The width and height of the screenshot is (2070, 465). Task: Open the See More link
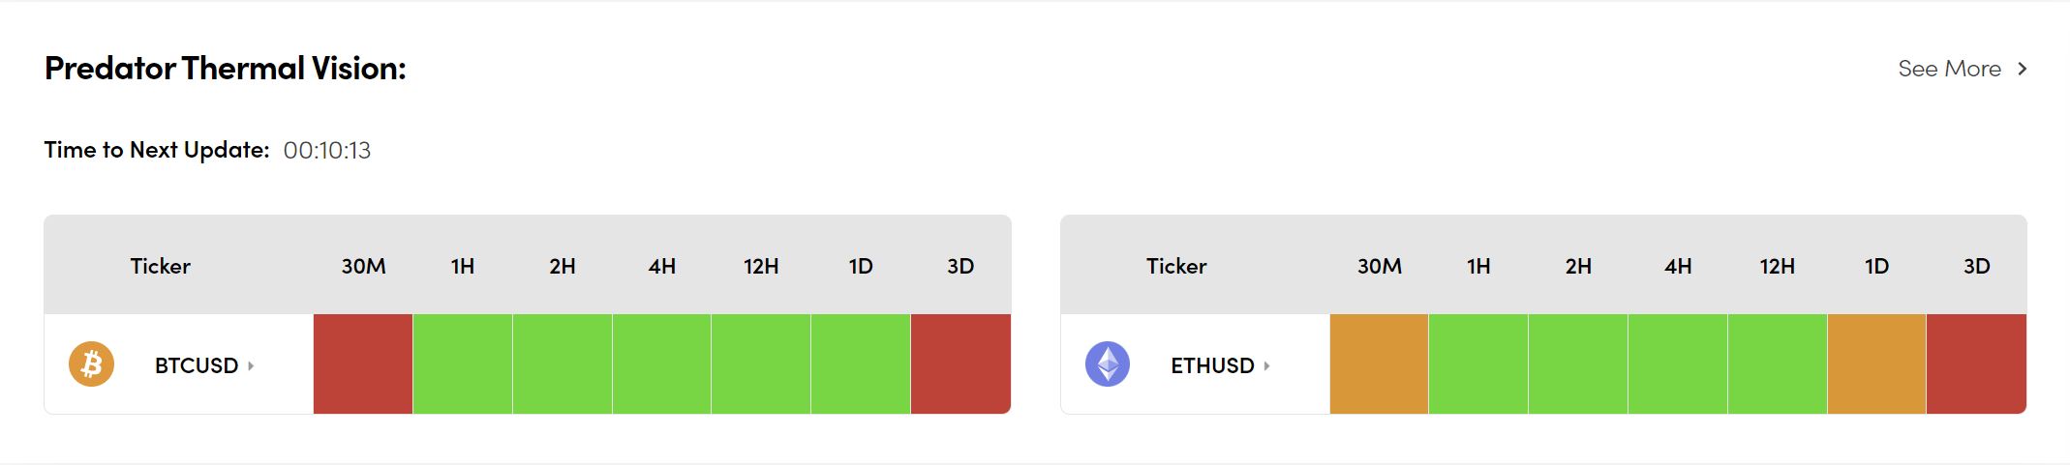point(1949,69)
